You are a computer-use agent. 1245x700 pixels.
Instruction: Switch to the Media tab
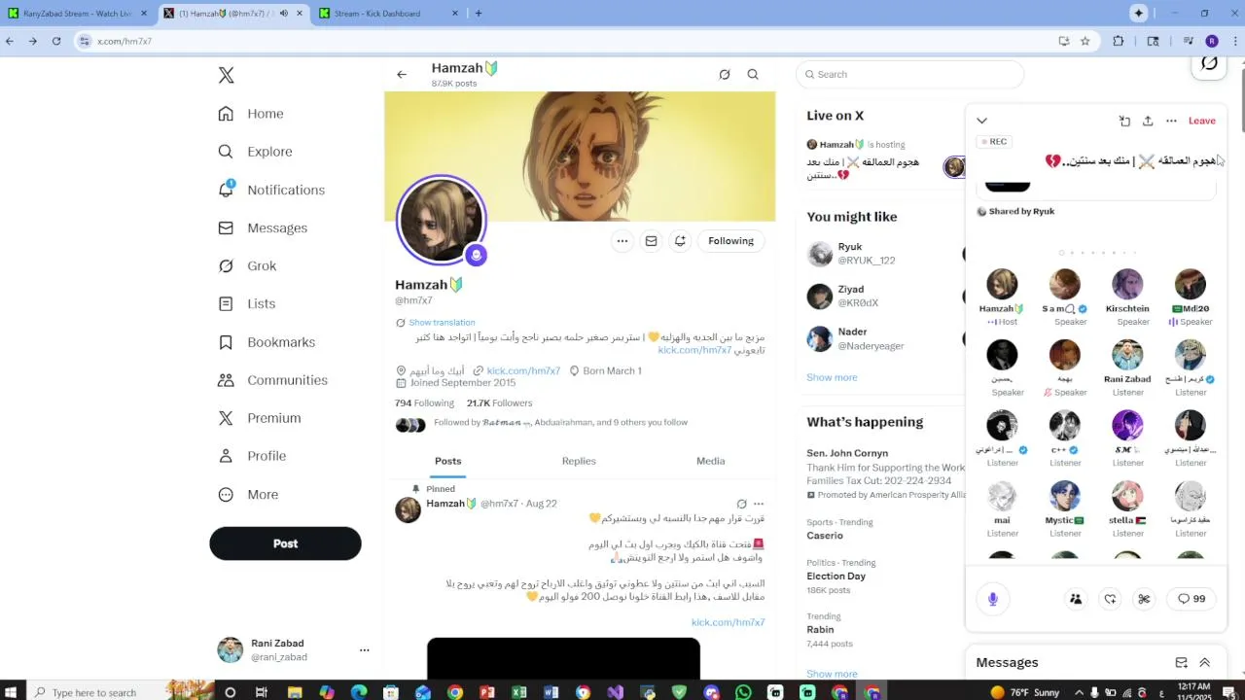coord(710,461)
